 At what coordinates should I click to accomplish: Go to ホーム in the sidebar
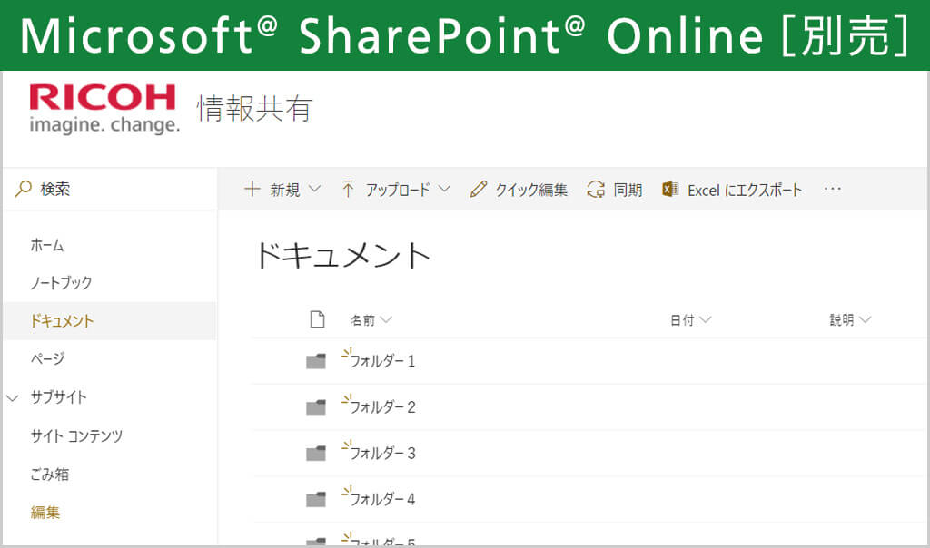tap(47, 245)
